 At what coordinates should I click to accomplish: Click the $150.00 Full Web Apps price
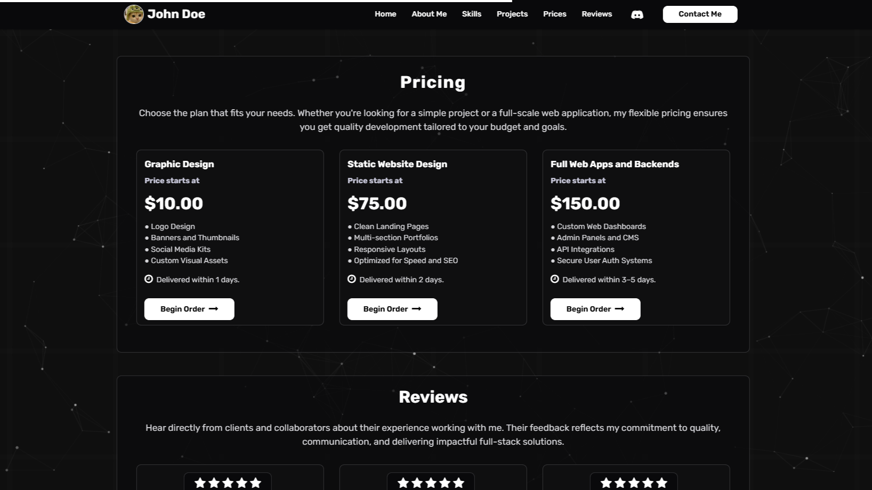tap(585, 203)
